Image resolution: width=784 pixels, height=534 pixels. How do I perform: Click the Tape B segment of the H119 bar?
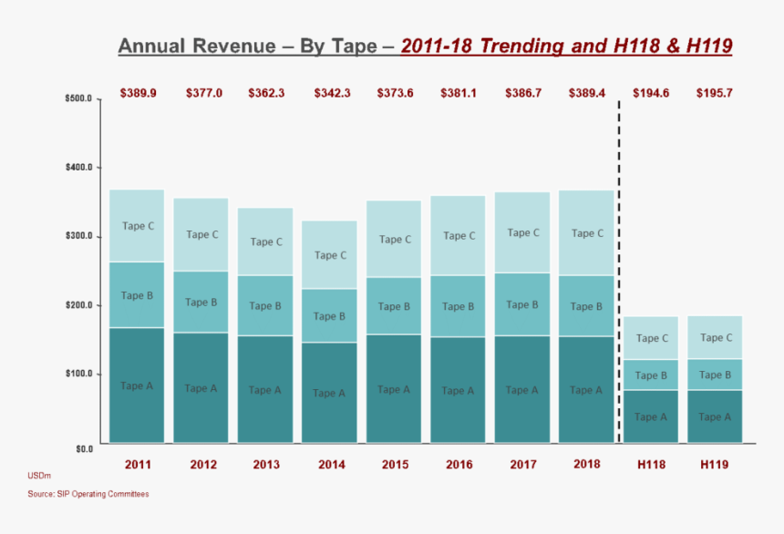click(715, 375)
